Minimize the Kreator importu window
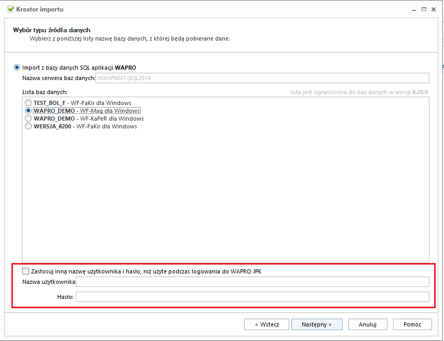Image resolution: width=444 pixels, height=341 pixels. [x=414, y=9]
